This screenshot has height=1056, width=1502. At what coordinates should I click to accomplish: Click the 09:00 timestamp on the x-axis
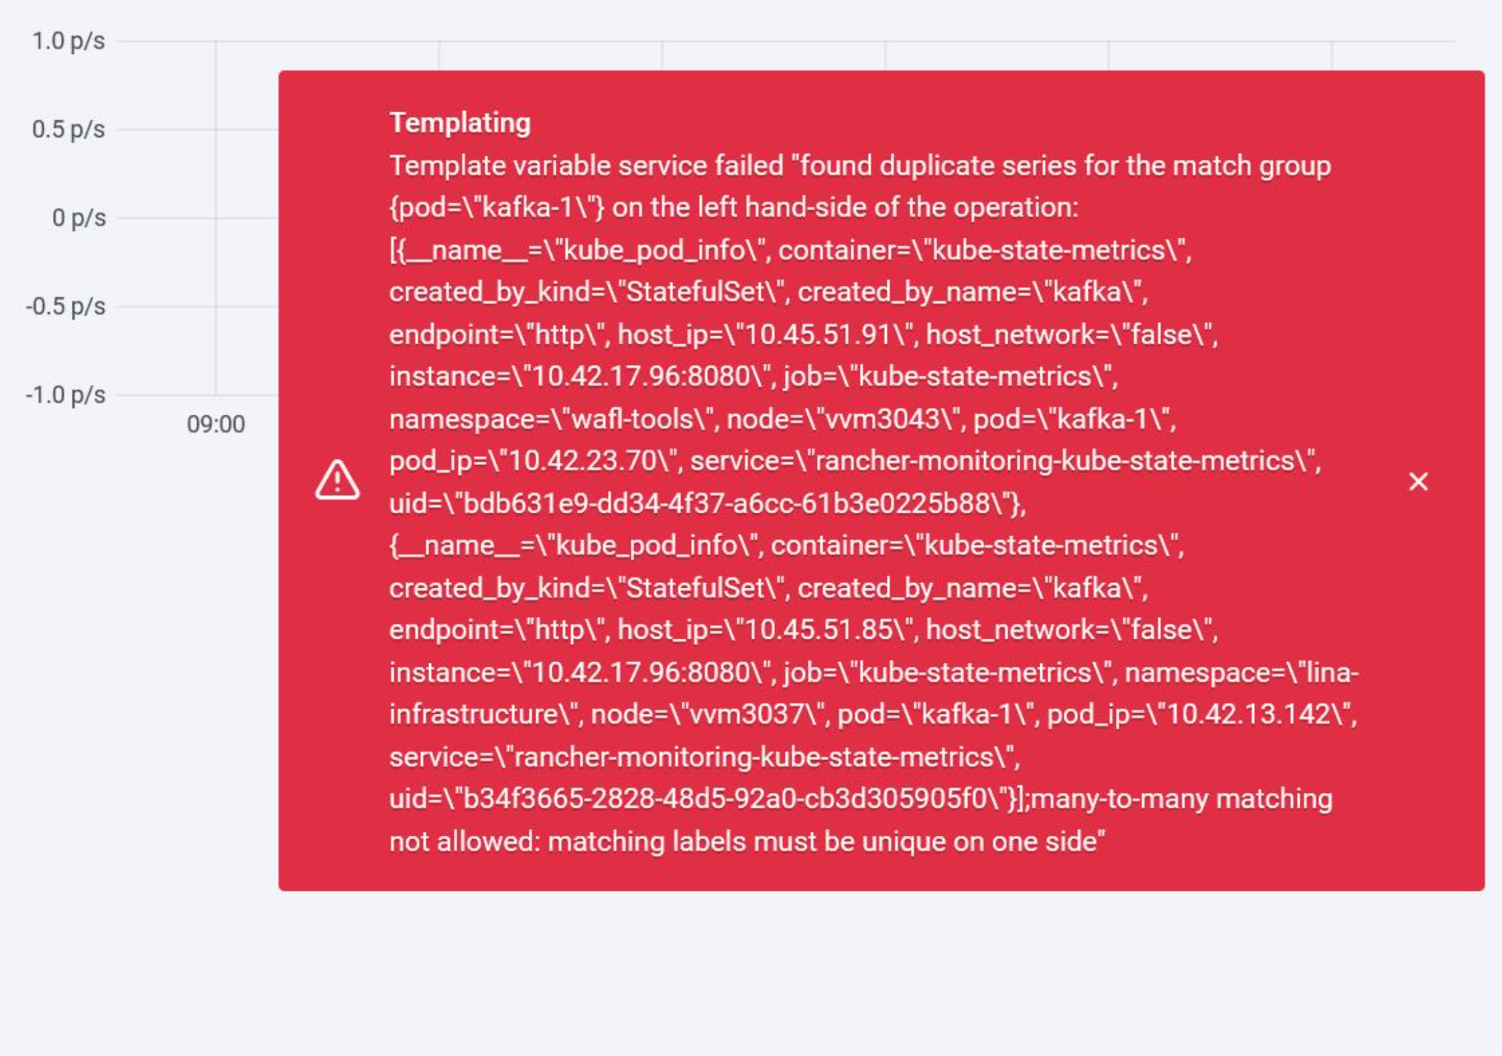pyautogui.click(x=216, y=424)
